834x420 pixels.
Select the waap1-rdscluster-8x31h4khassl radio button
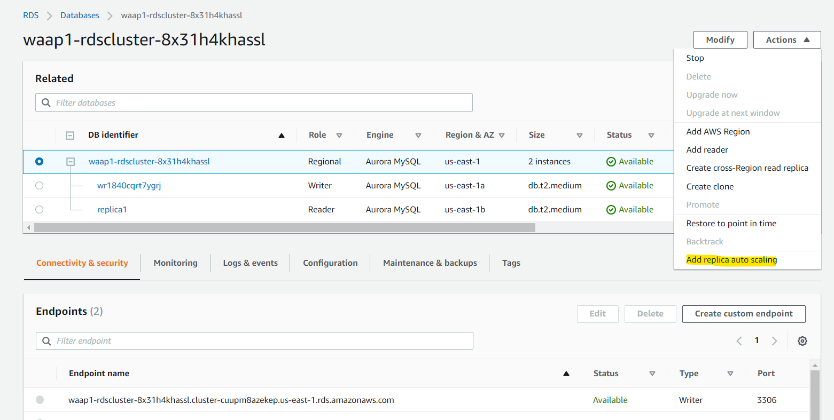[x=39, y=161]
